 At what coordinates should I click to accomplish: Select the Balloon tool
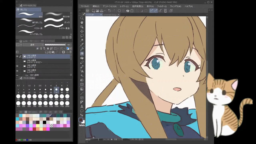[82, 111]
